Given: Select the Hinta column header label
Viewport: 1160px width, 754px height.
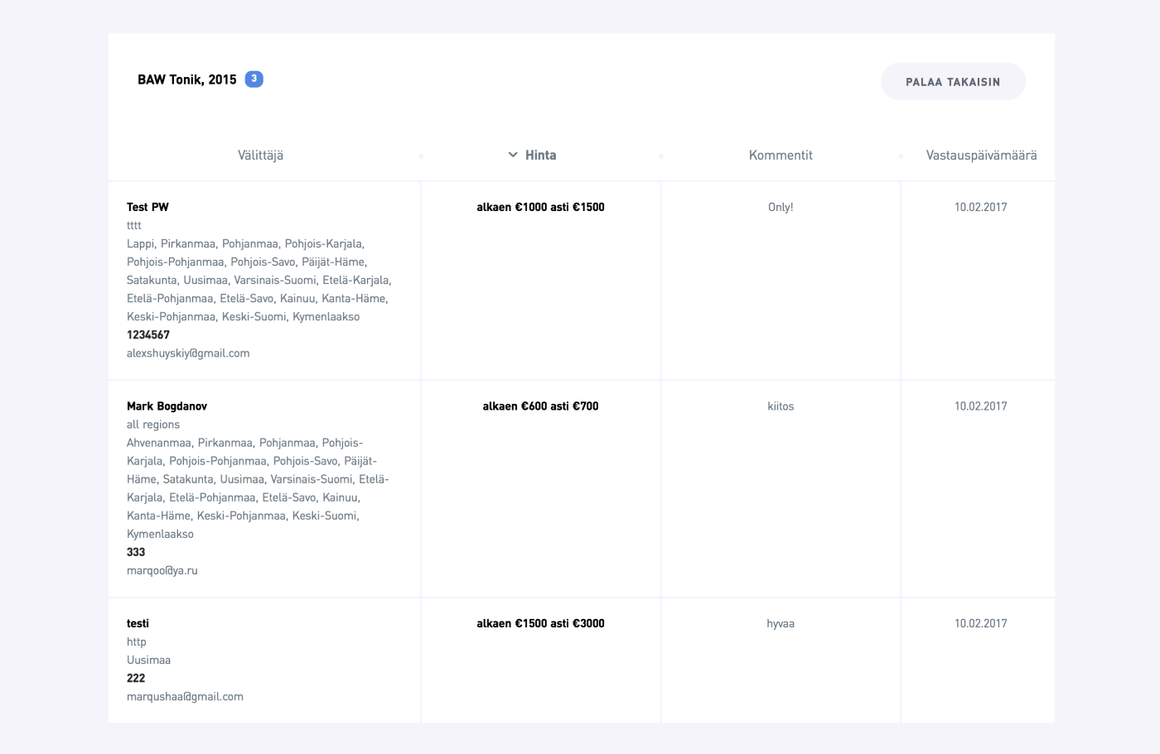Looking at the screenshot, I should pos(540,156).
